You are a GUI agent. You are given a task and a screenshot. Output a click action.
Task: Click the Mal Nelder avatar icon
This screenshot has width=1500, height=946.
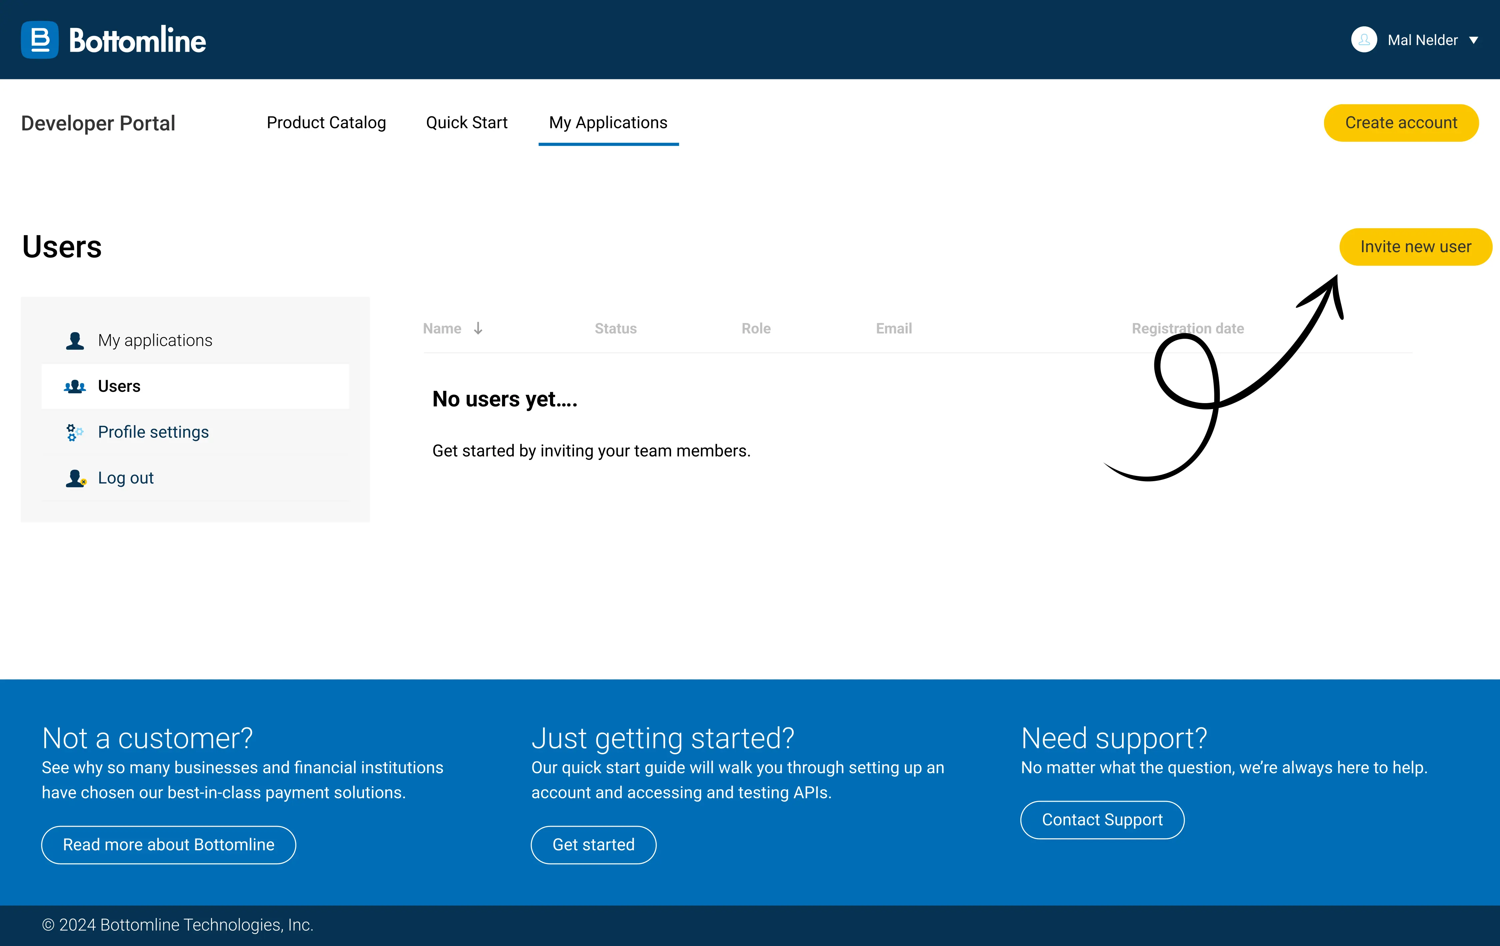point(1364,40)
